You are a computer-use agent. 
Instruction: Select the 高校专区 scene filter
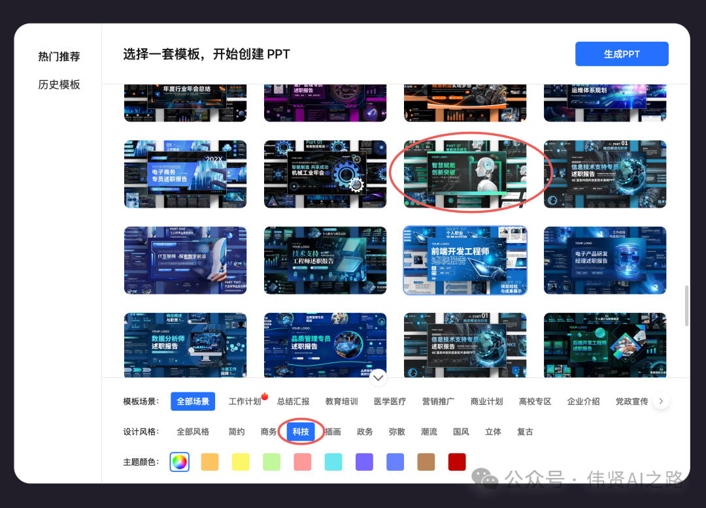tap(535, 402)
